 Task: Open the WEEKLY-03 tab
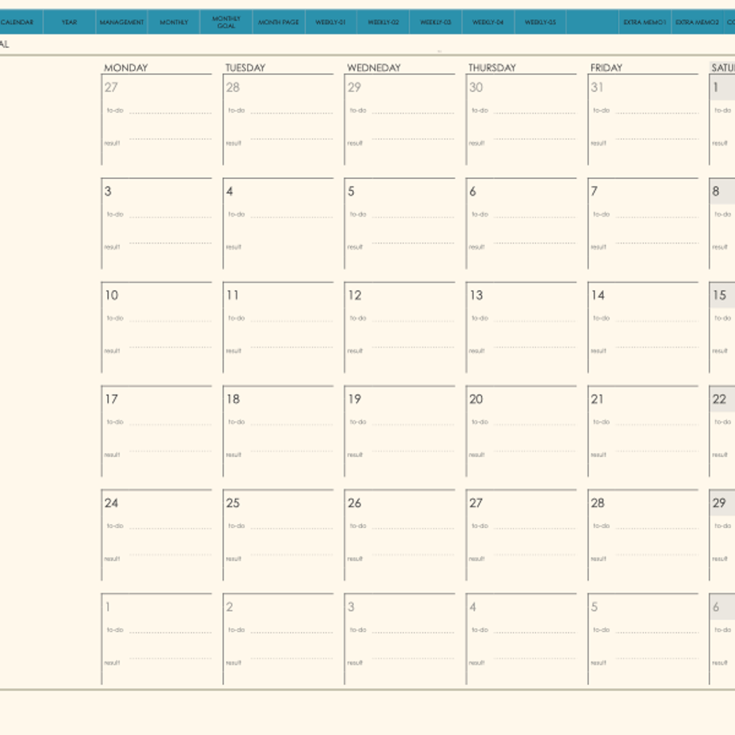(436, 22)
